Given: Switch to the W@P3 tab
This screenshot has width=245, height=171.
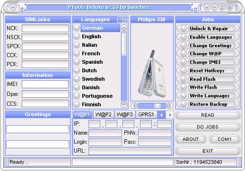Looking at the screenshot, I should (124, 115).
